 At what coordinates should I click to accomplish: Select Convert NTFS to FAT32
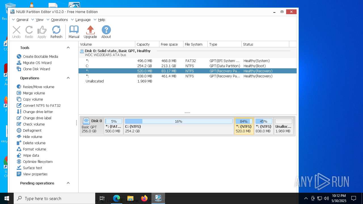pyautogui.click(x=39, y=105)
